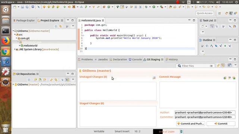Click the Save icon in main toolbar
The height and width of the screenshot is (134, 239).
(22, 7)
